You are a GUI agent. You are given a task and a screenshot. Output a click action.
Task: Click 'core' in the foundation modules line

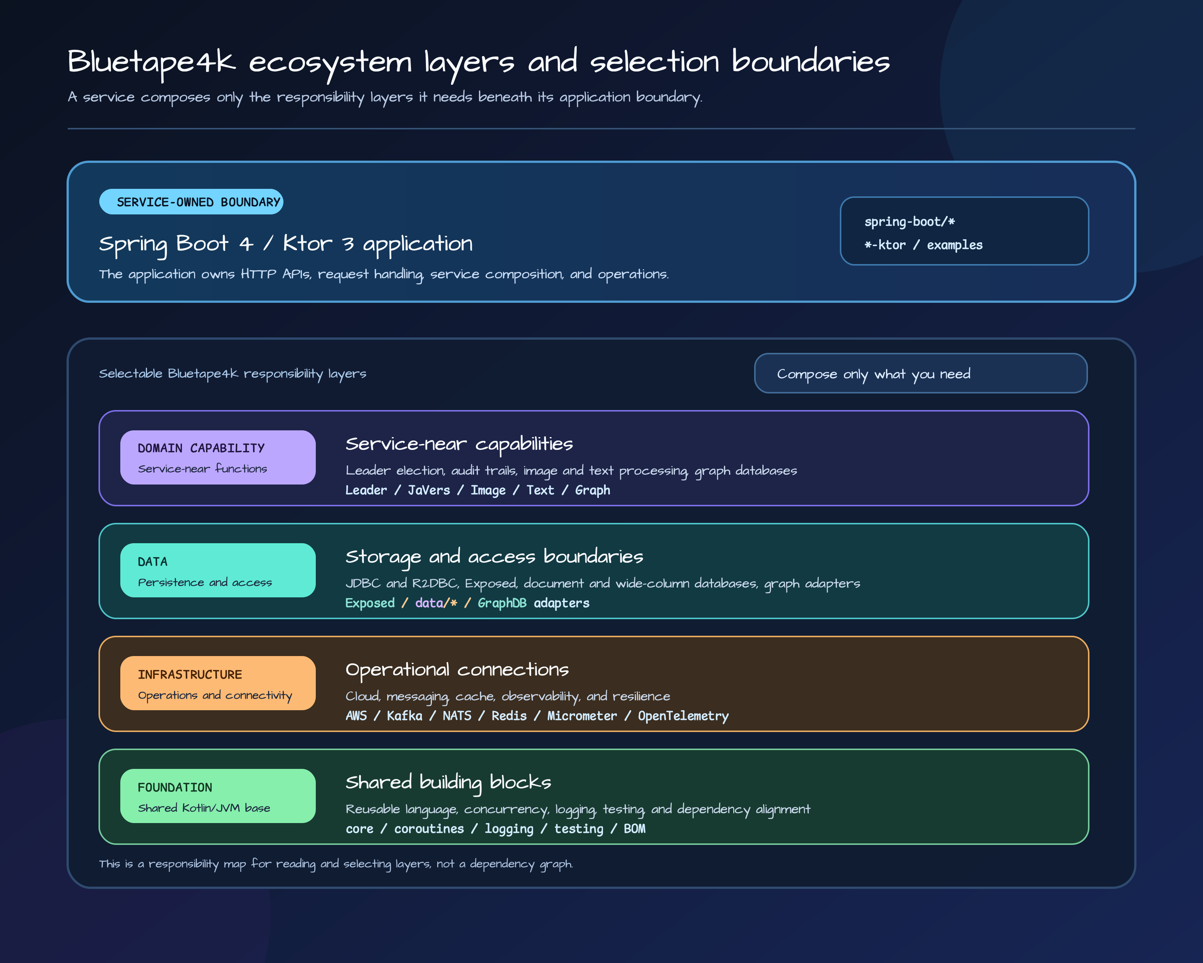(x=359, y=828)
